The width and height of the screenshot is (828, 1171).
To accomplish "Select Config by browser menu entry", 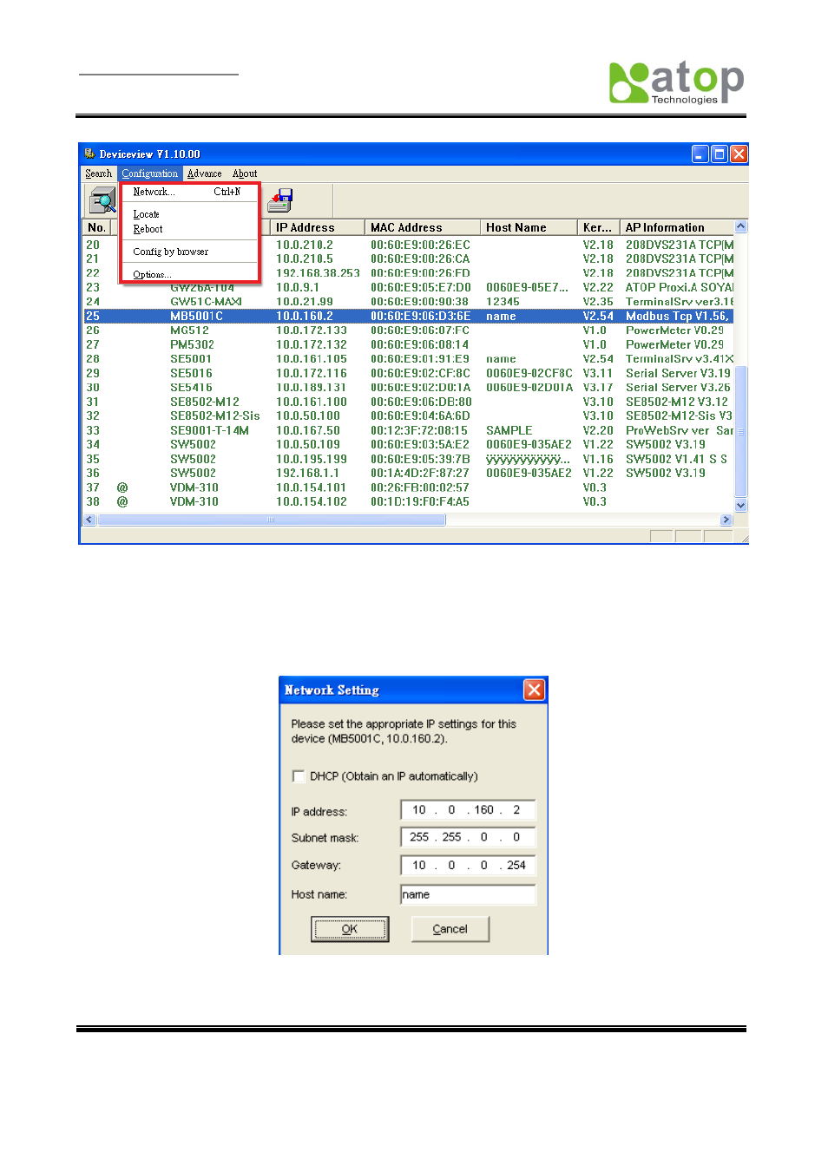I will tap(187, 252).
